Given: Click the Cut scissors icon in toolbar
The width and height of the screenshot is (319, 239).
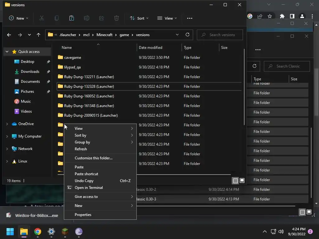Looking at the screenshot, I should click(x=41, y=18).
